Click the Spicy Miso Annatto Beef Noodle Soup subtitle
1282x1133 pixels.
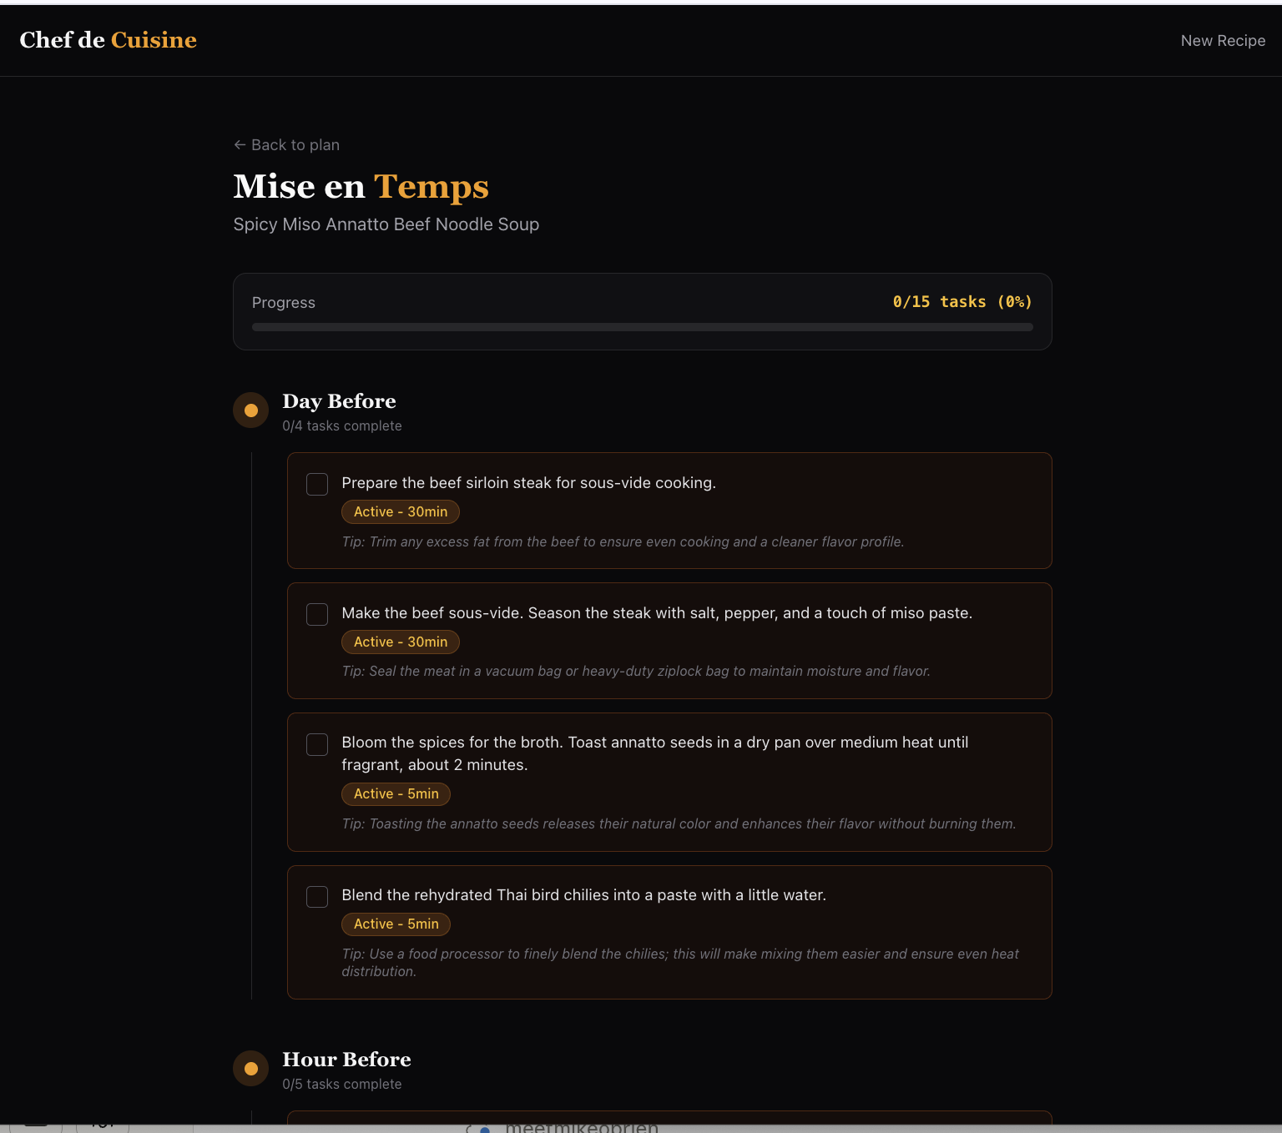coord(386,224)
